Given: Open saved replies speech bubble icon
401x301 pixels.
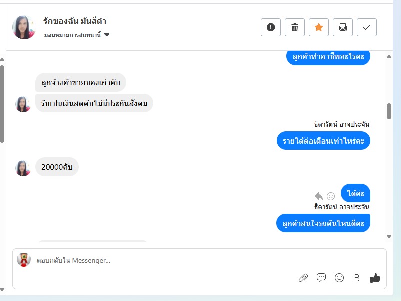Looking at the screenshot, I should point(321,277).
